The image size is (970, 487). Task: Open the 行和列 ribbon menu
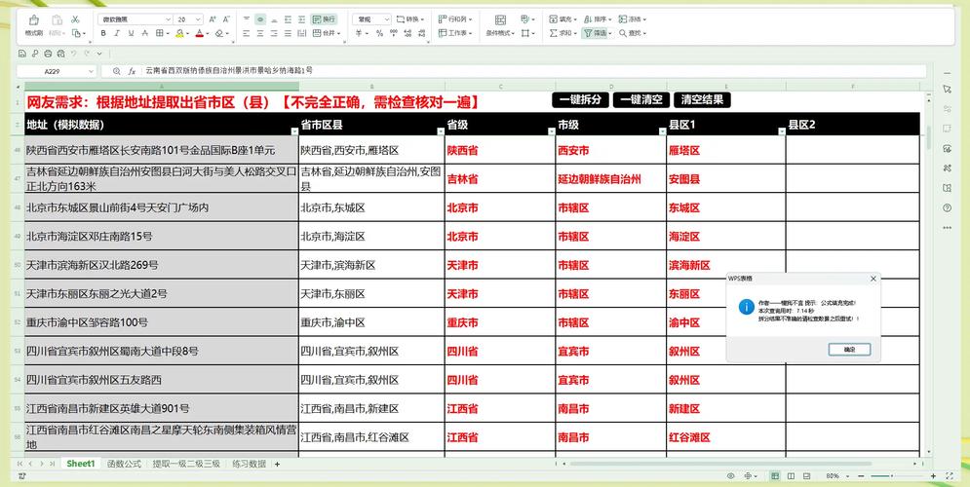pyautogui.click(x=456, y=19)
